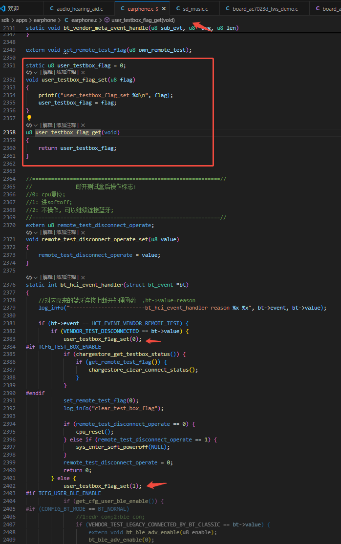Click 解释 above user_testbox_flag_get
The image size is (341, 544).
pyautogui.click(x=47, y=125)
